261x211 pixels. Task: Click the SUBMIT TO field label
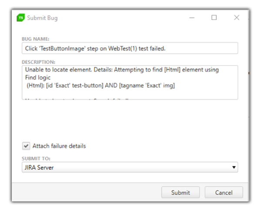36,158
